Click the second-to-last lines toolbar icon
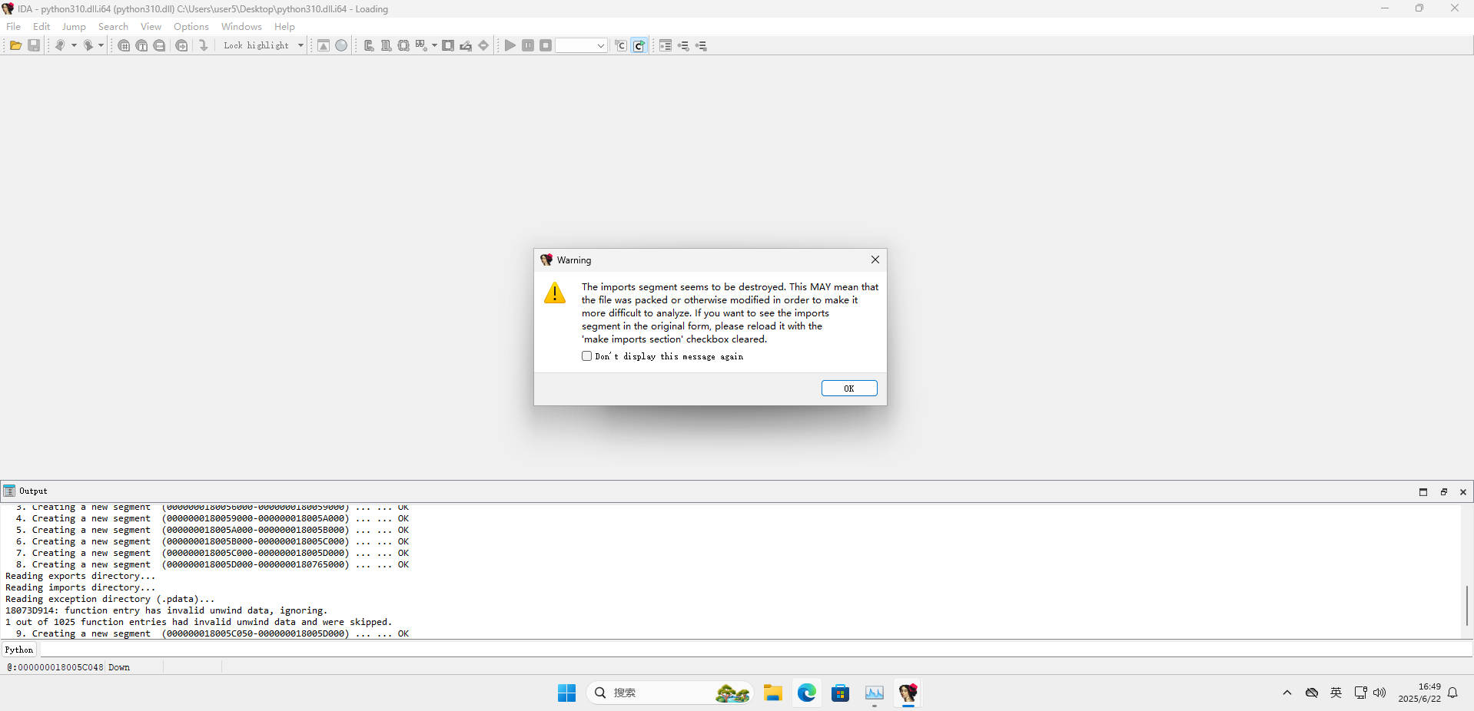This screenshot has height=711, width=1474. pyautogui.click(x=683, y=45)
